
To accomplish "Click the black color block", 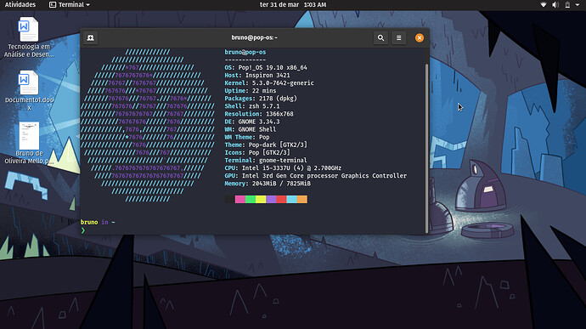I will point(230,199).
